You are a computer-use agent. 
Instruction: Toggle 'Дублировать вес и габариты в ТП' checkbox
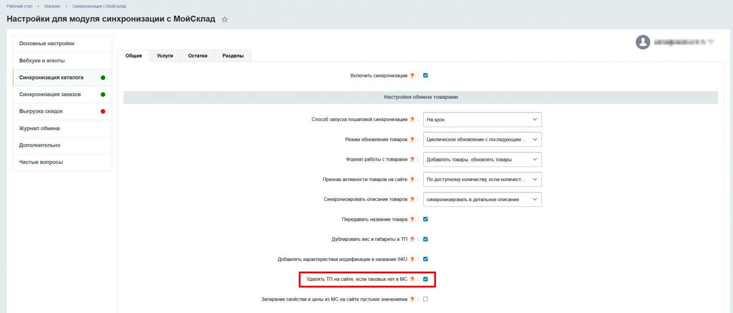(x=425, y=239)
